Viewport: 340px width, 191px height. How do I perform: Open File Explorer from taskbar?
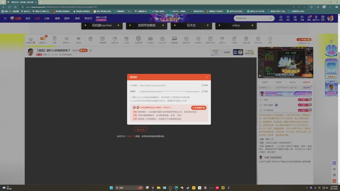pos(159,188)
